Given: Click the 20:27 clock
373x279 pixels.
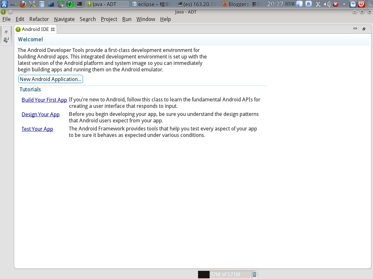Looking at the screenshot, I should [x=275, y=4].
